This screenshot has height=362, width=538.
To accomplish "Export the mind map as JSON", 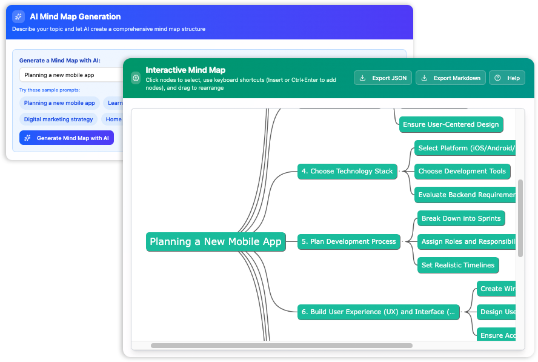I will click(x=383, y=78).
